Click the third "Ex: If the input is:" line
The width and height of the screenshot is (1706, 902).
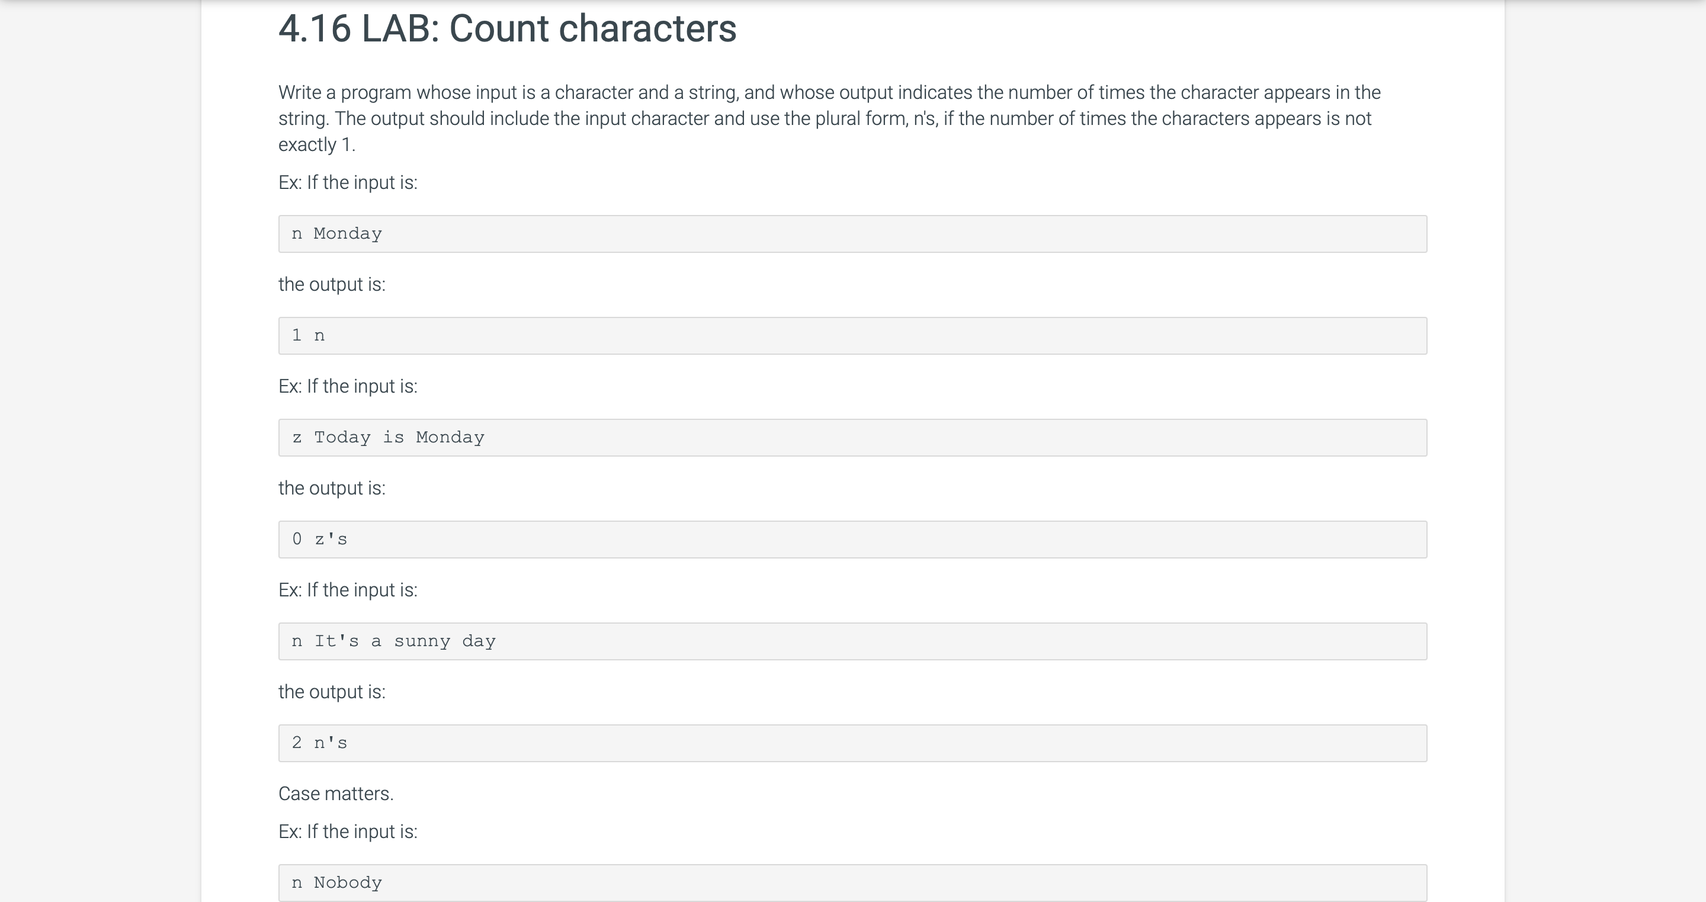click(348, 590)
